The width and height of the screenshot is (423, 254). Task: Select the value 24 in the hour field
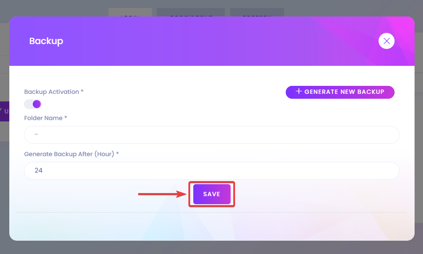click(38, 170)
